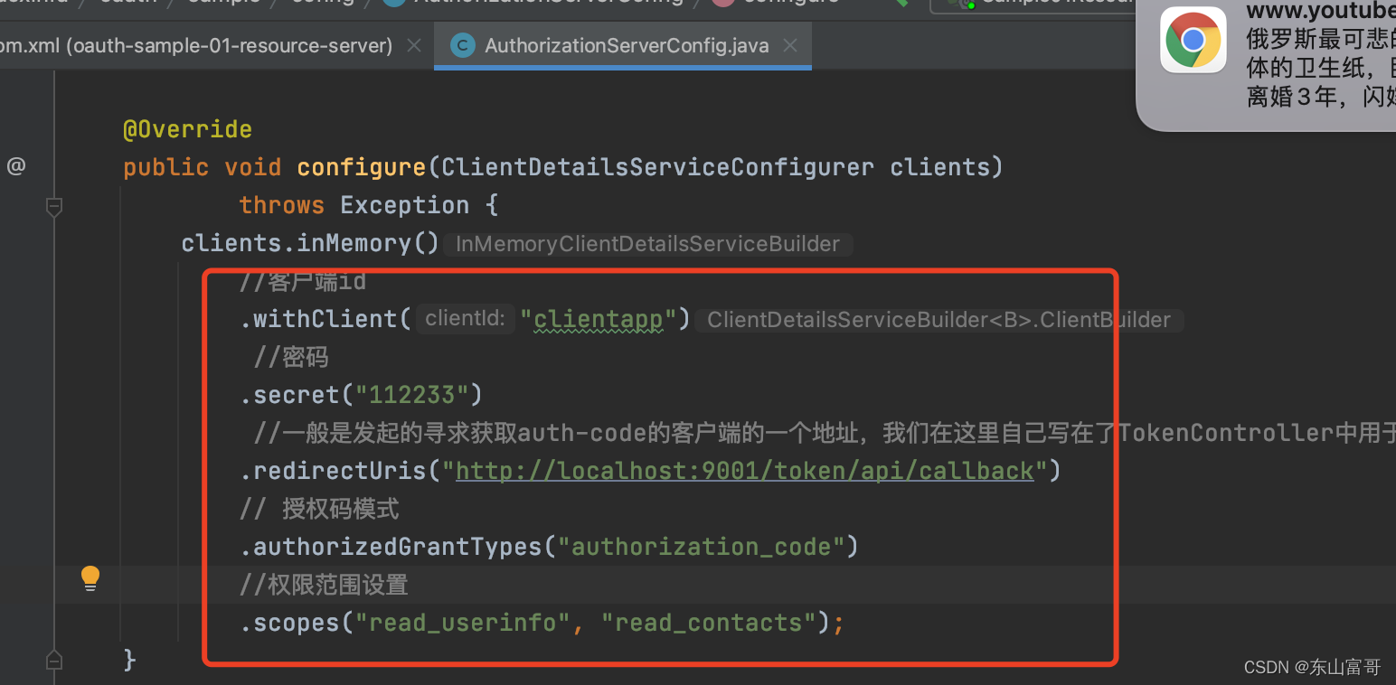Click the //密码 comment line
Screen dimensions: 1396x685
click(291, 357)
